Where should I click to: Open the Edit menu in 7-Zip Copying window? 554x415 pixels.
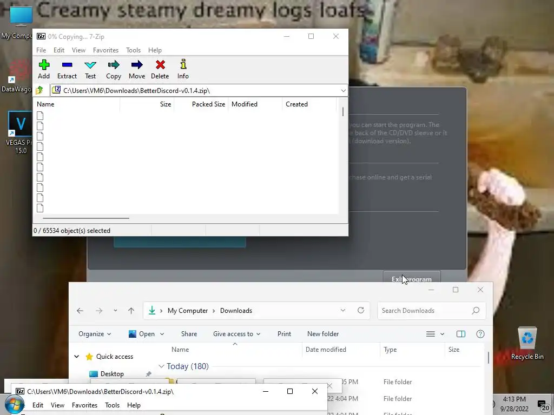click(58, 50)
